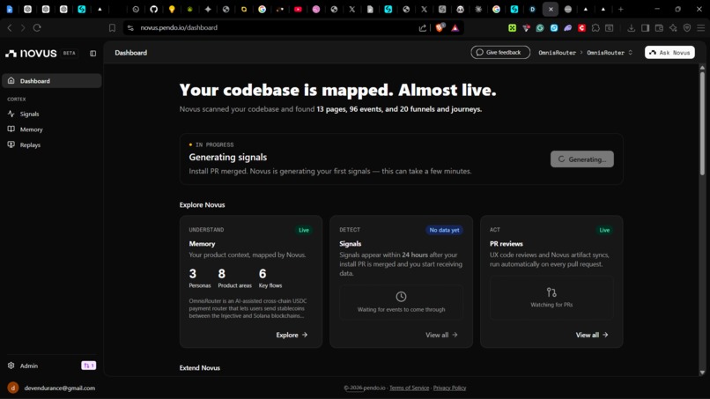This screenshot has width=710, height=399.
Task: Open Admin settings in the sidebar
Action: pos(28,366)
